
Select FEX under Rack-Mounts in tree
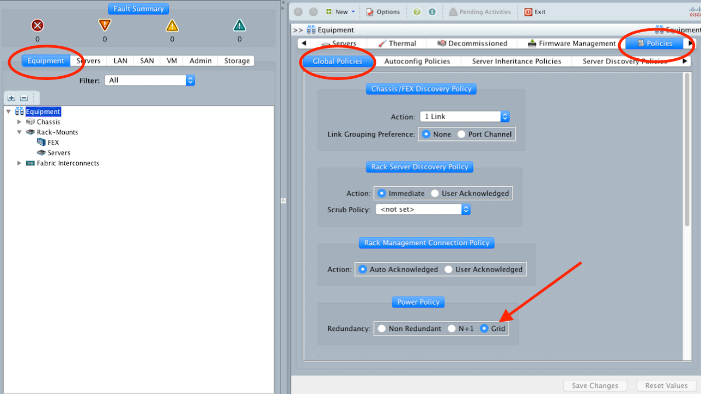pos(53,143)
